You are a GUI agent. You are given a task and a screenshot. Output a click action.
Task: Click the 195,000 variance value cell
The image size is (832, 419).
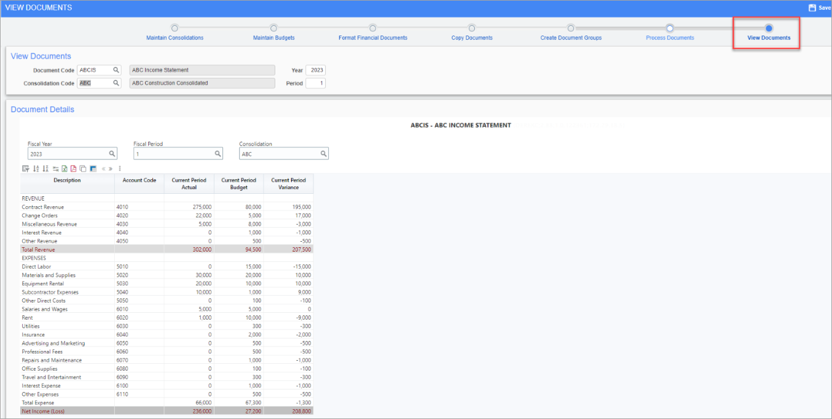click(x=289, y=207)
